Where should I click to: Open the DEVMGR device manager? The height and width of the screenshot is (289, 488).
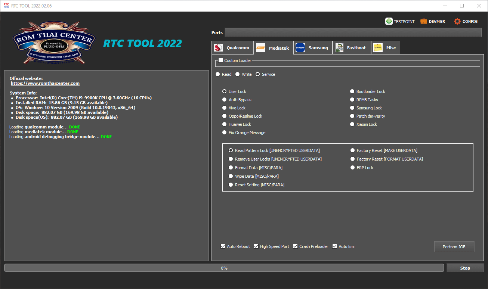[x=432, y=21]
